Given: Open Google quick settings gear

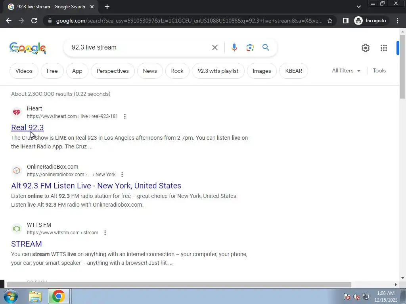Looking at the screenshot, I should coord(365,48).
